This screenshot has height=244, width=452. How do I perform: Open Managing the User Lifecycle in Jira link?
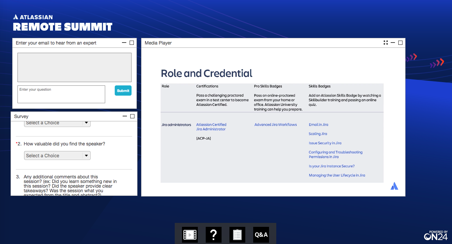click(337, 175)
